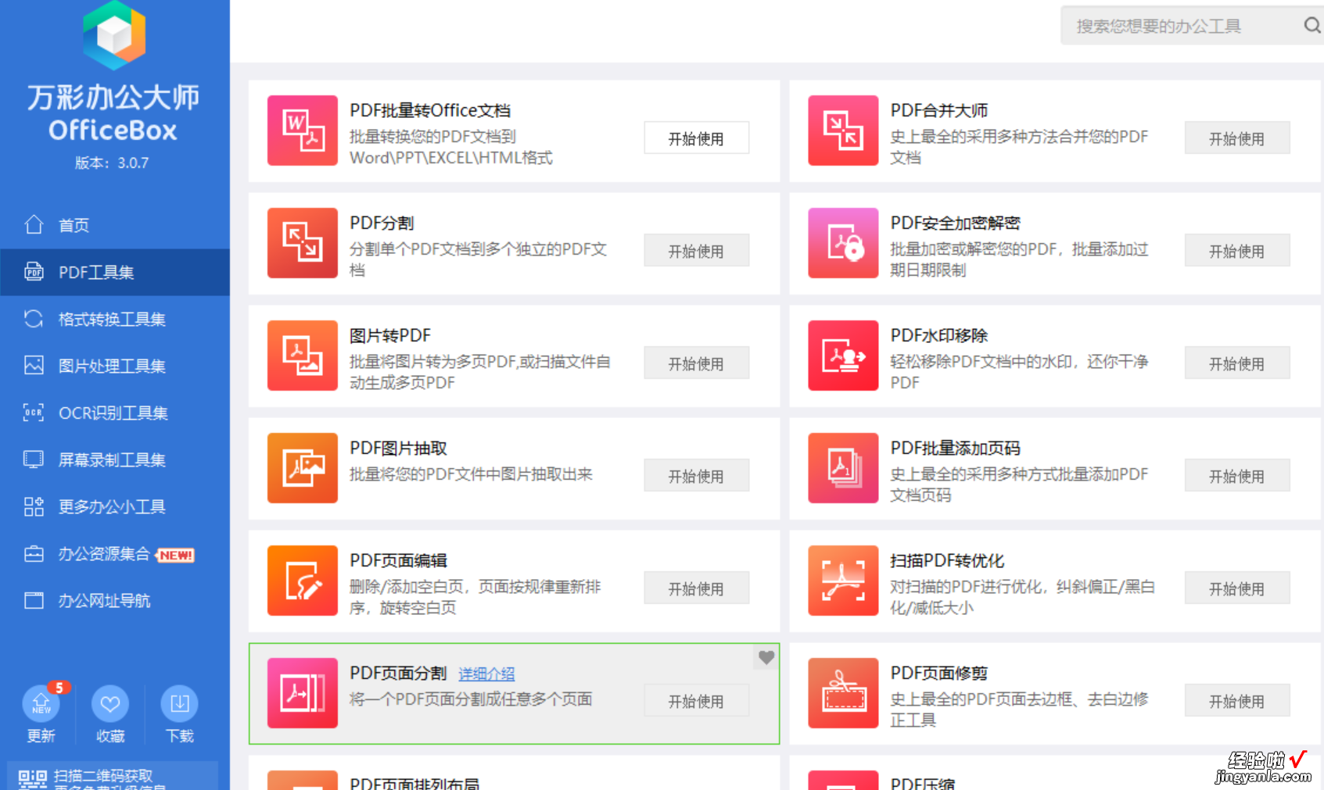Image resolution: width=1324 pixels, height=790 pixels.
Task: Click the QR code icon at the sidebar bottom
Action: click(x=33, y=779)
